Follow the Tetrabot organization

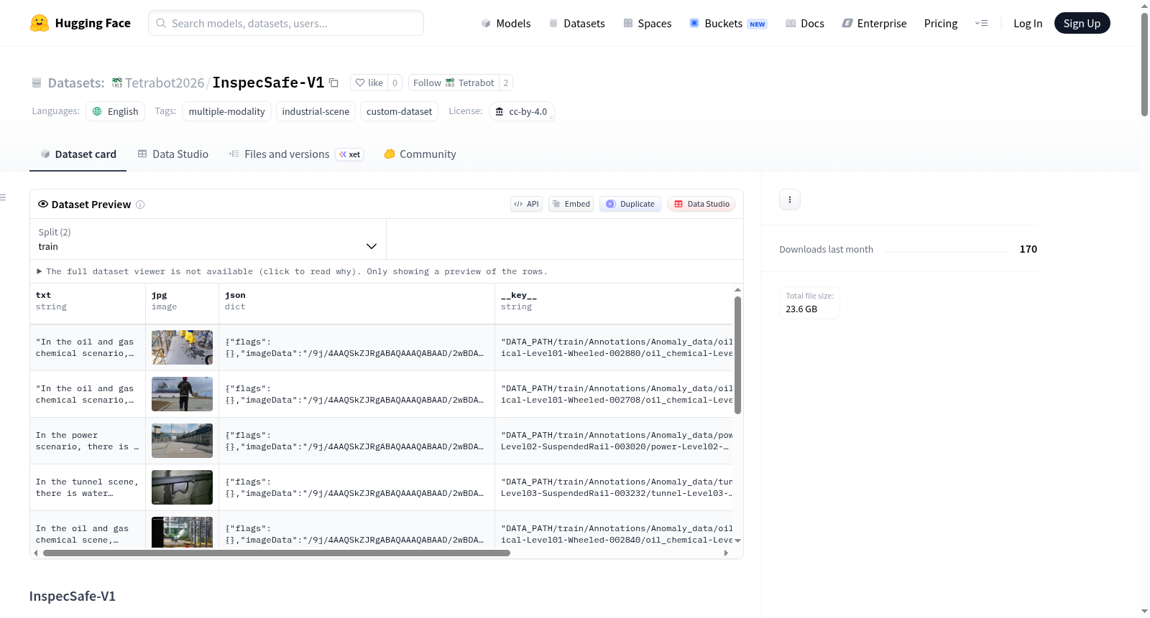(x=454, y=83)
